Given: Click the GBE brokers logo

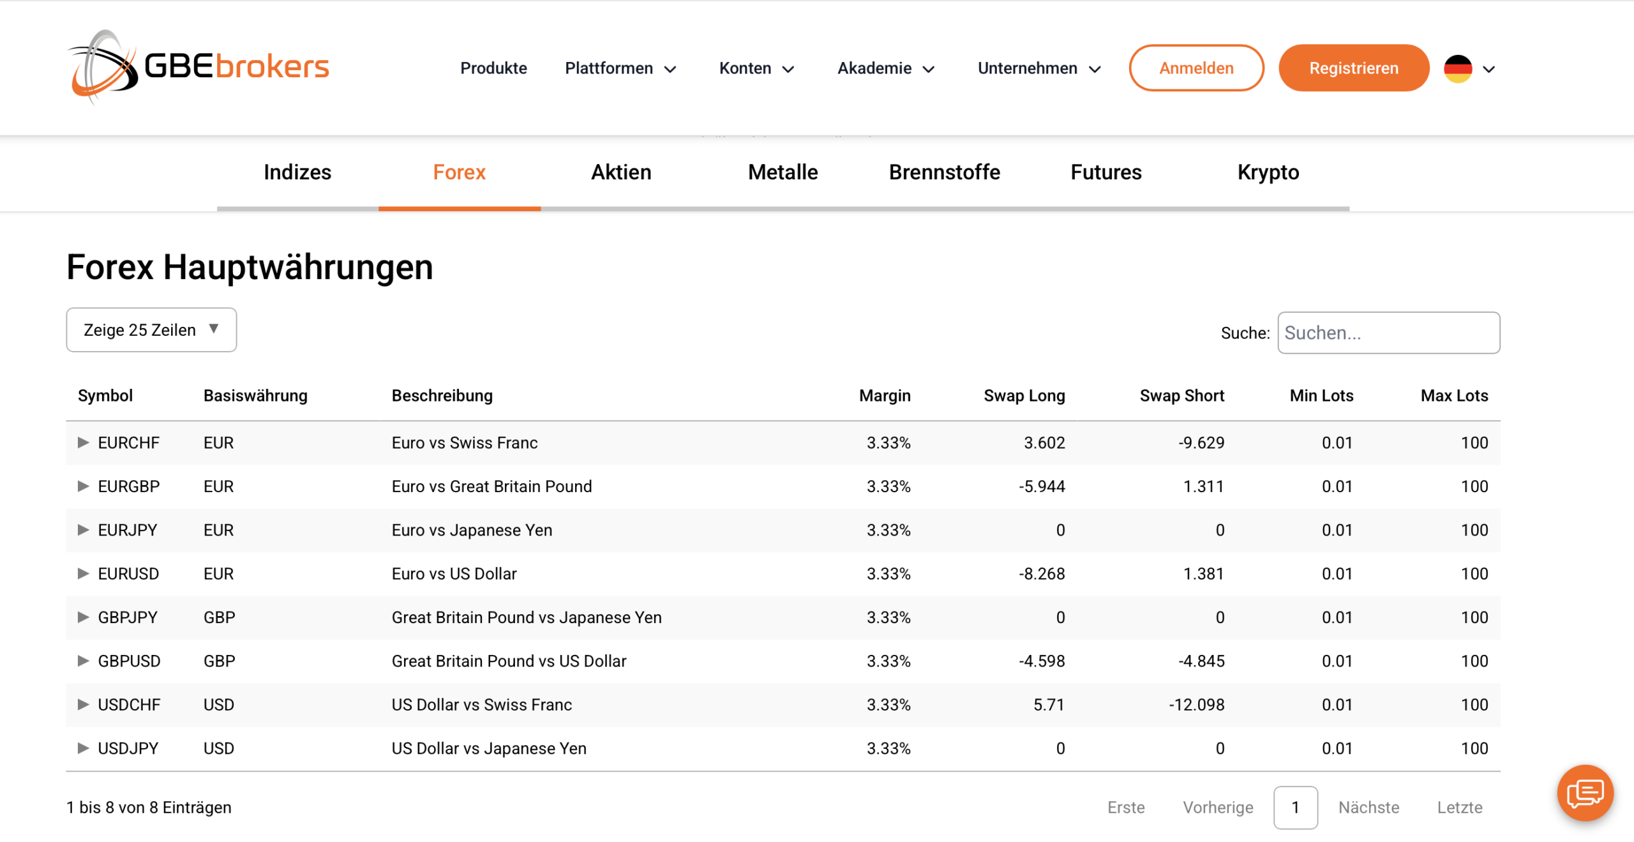Looking at the screenshot, I should coord(199,67).
